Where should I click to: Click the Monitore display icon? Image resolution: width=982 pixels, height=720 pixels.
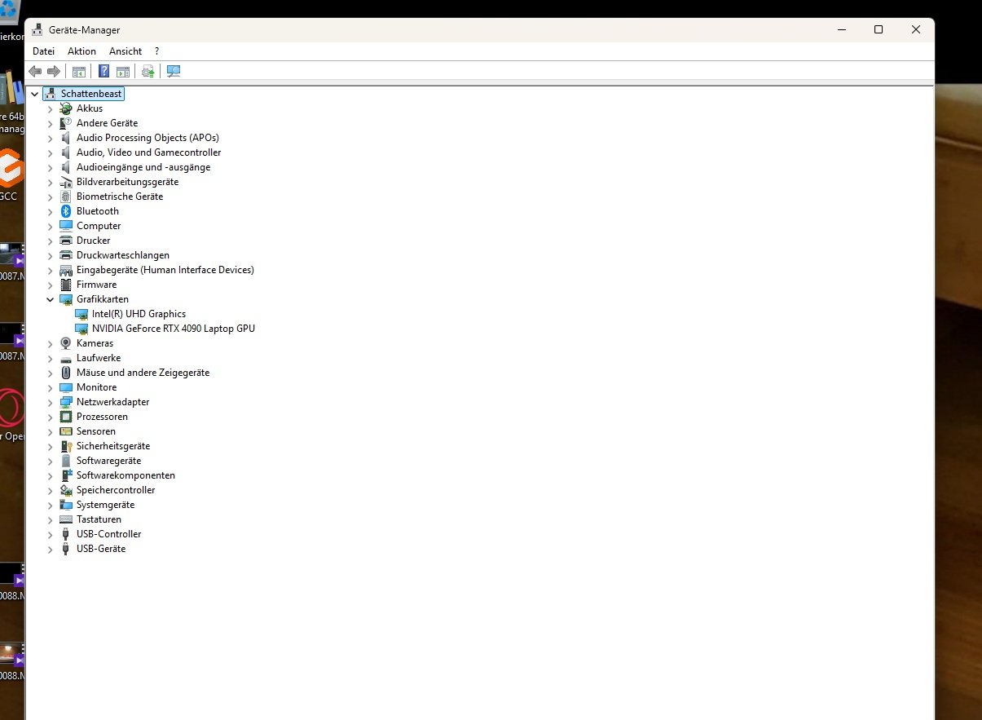pos(66,387)
